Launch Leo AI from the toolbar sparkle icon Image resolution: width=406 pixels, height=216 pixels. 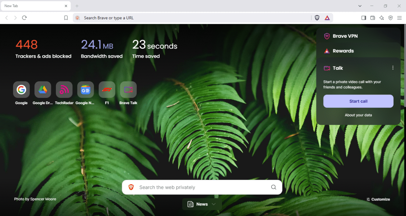point(382,18)
